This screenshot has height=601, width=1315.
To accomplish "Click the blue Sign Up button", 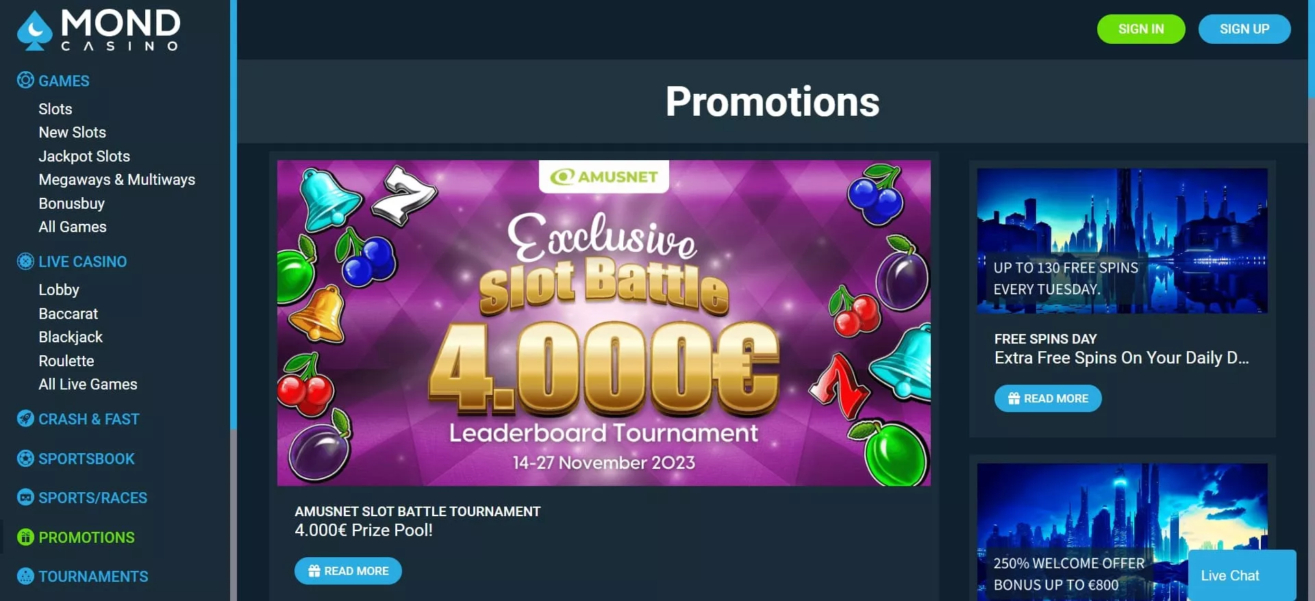I will (1244, 29).
